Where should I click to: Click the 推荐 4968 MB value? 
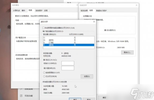pyautogui.click(x=65, y=89)
